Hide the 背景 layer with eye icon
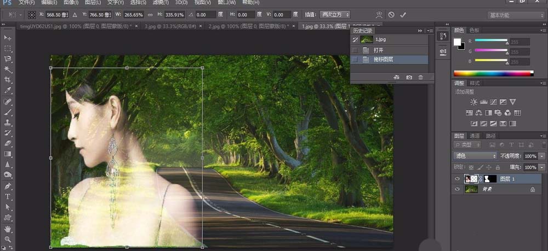This screenshot has height=251, width=548. click(457, 189)
